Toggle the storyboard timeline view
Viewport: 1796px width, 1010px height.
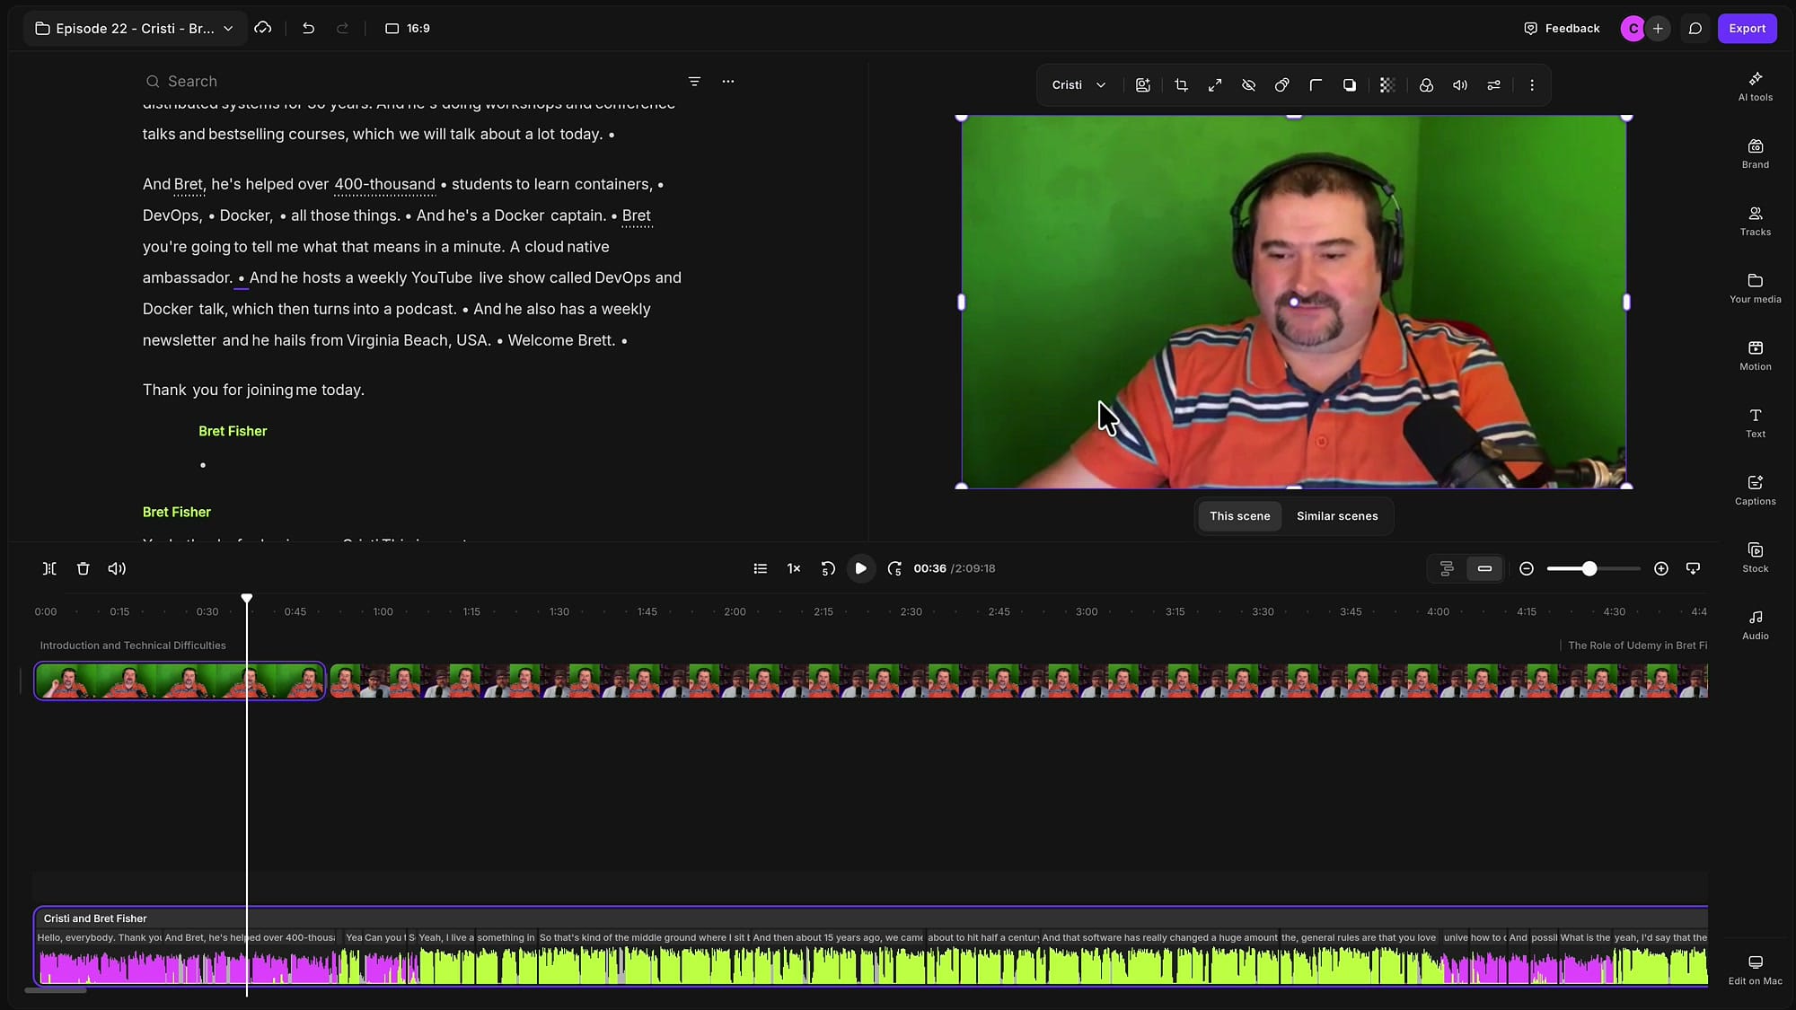tap(1447, 568)
